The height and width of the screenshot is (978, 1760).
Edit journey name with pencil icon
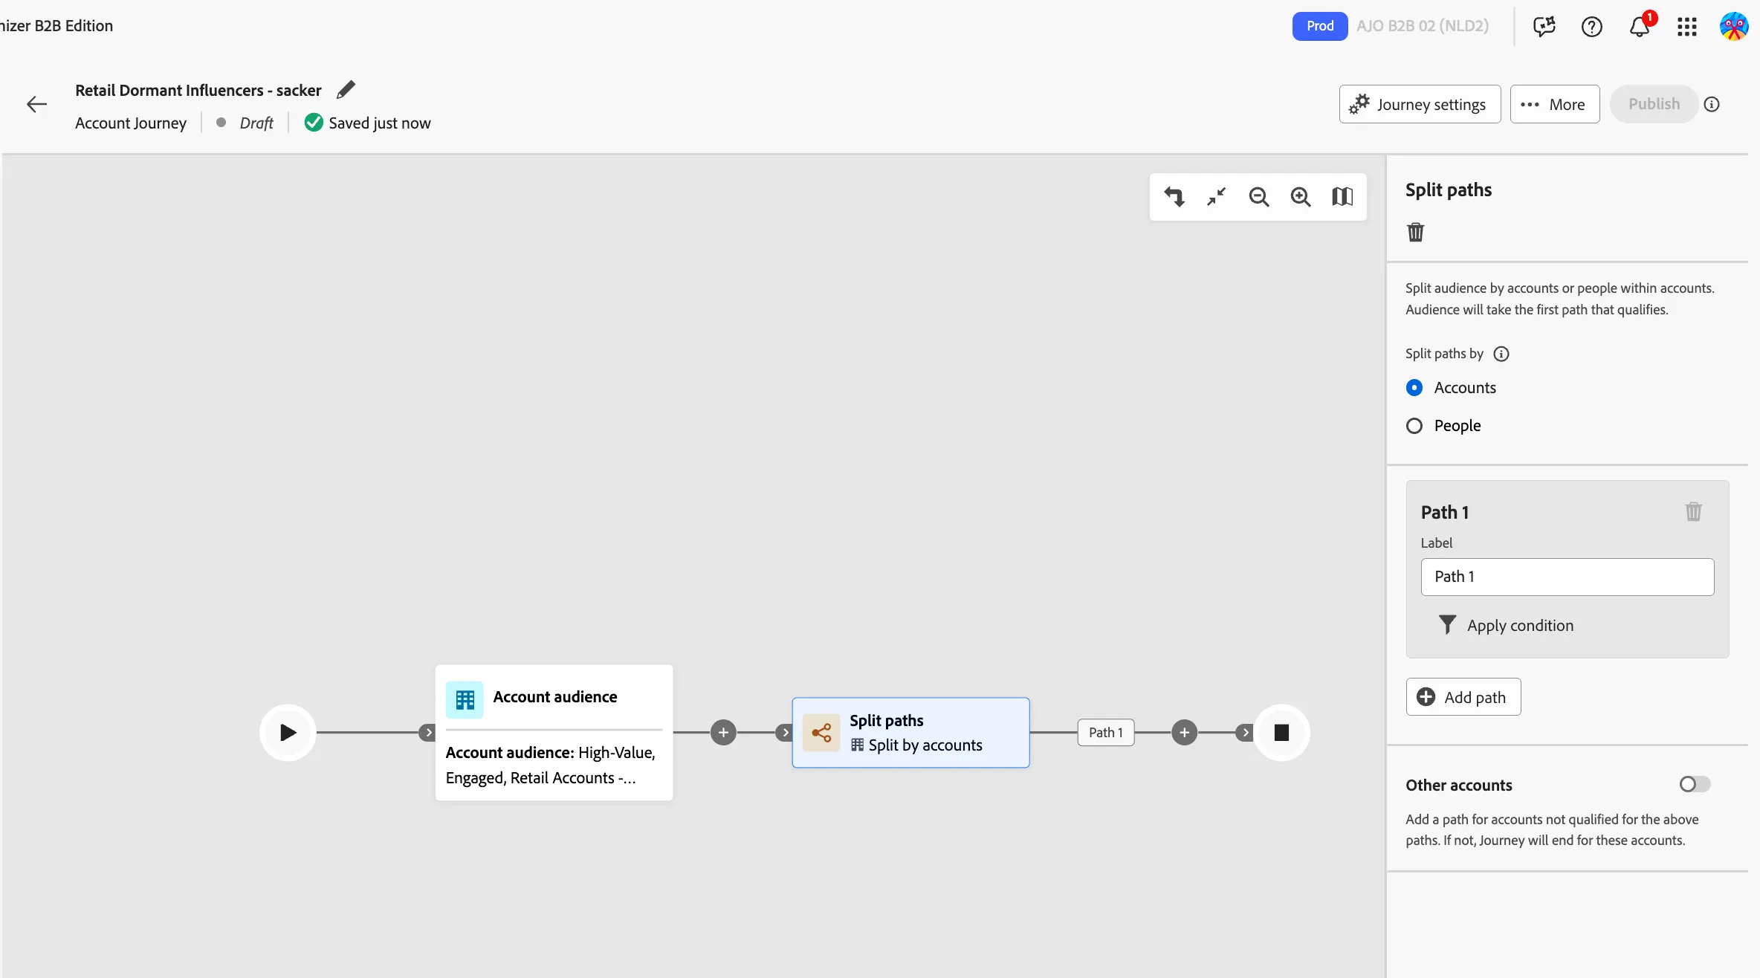click(346, 90)
